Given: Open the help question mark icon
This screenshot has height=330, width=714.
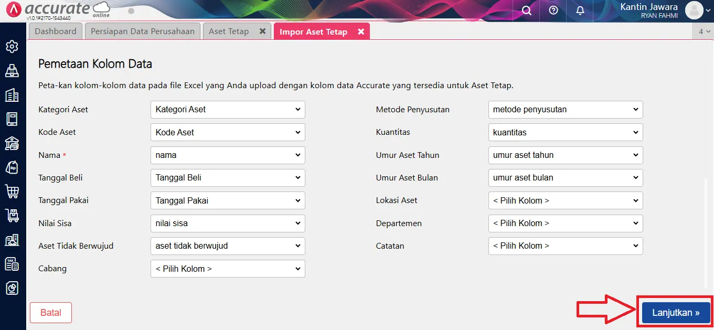Looking at the screenshot, I should [x=552, y=10].
